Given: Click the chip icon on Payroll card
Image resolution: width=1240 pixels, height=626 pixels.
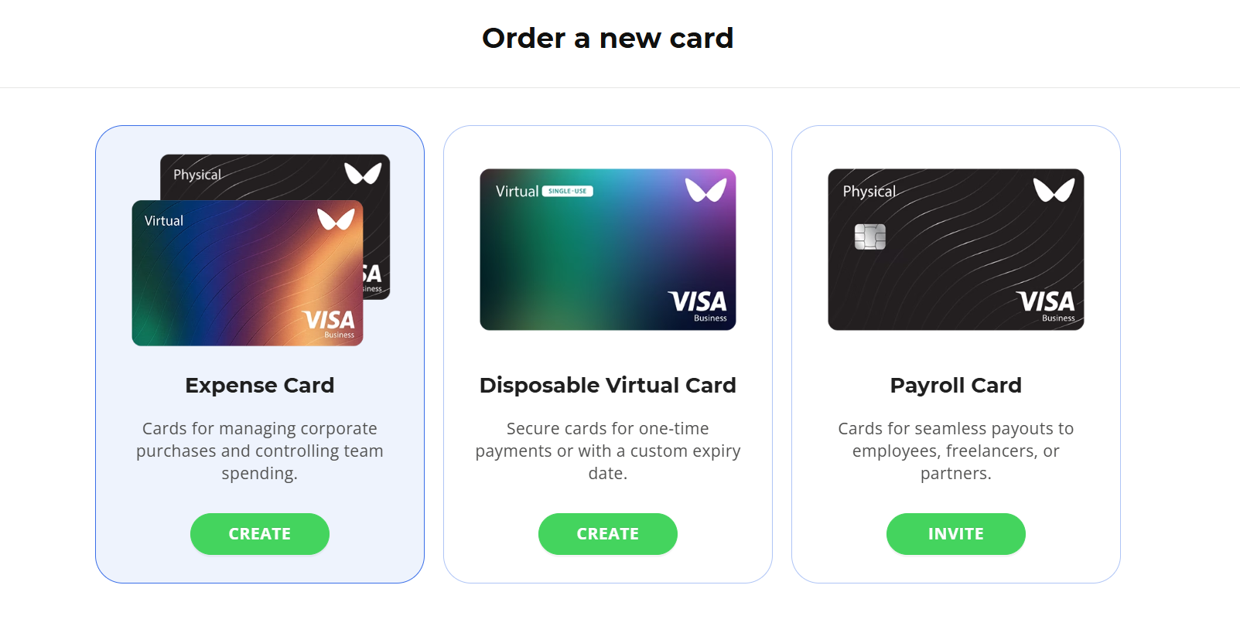Looking at the screenshot, I should 870,236.
